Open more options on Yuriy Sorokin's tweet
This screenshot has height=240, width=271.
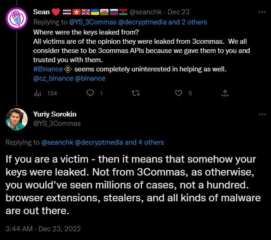(262, 114)
